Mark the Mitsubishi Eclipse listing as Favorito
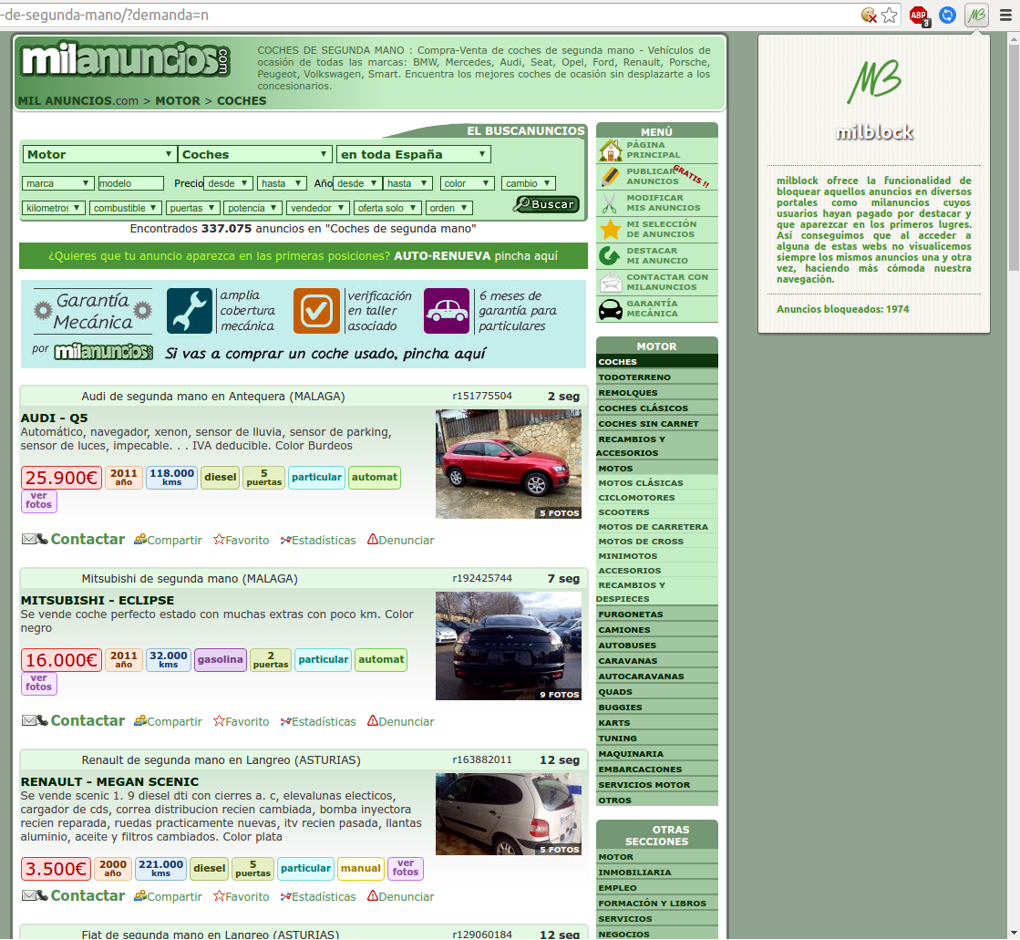1020x940 pixels. [242, 721]
